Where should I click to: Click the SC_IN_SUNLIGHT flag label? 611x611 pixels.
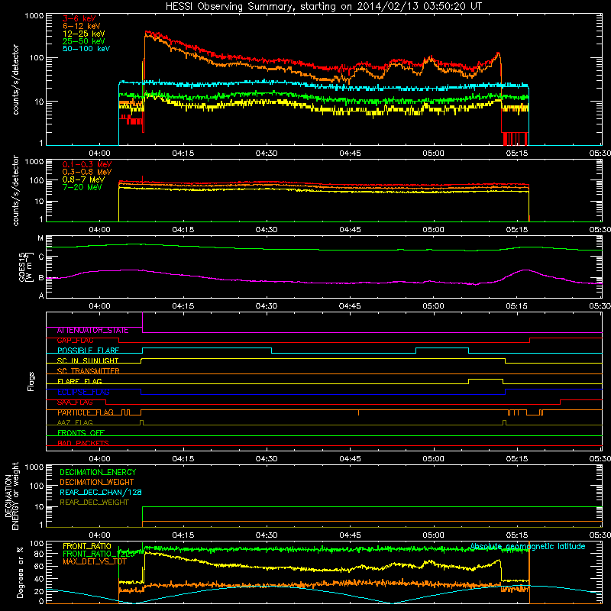(x=88, y=360)
